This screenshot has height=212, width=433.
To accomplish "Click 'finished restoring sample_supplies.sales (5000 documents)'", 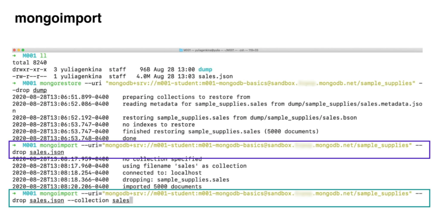I will [x=221, y=132].
